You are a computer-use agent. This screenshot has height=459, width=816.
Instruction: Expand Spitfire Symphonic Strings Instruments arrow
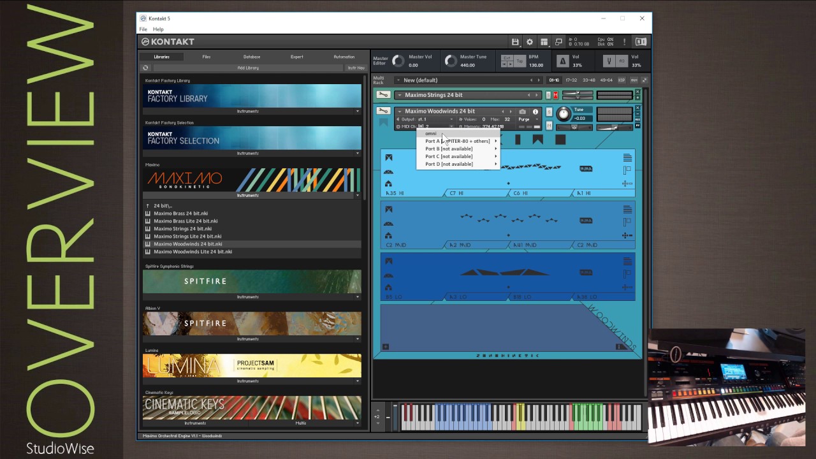(358, 297)
